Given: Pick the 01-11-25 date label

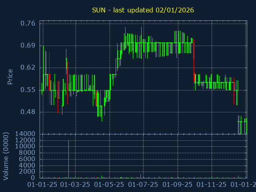Looking at the screenshot, I should (x=211, y=185).
